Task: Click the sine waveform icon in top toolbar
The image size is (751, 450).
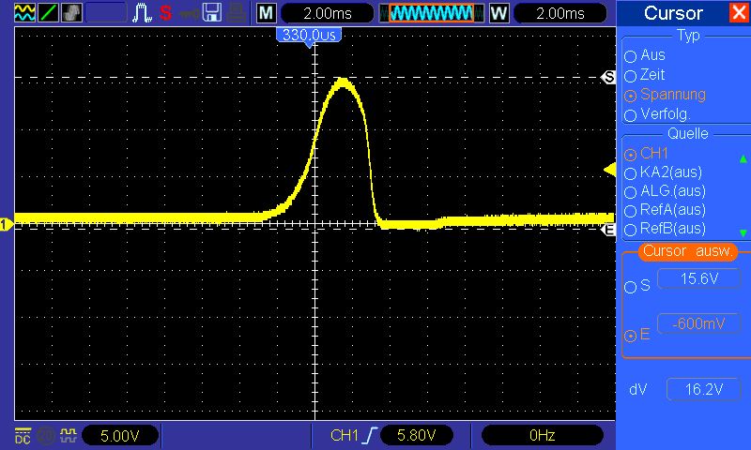Action: pos(24,12)
